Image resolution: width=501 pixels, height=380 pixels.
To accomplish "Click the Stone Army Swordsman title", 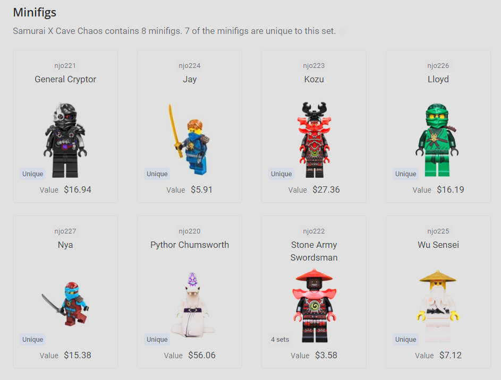I will 314,251.
